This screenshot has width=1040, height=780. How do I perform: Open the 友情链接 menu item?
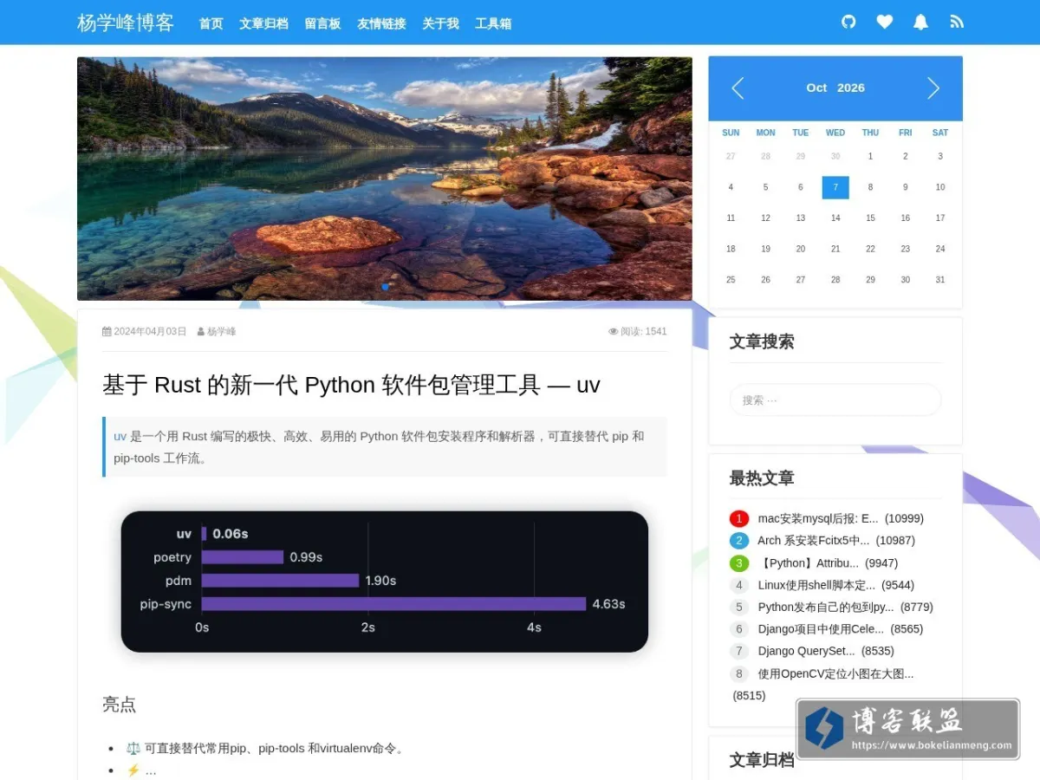tap(381, 23)
